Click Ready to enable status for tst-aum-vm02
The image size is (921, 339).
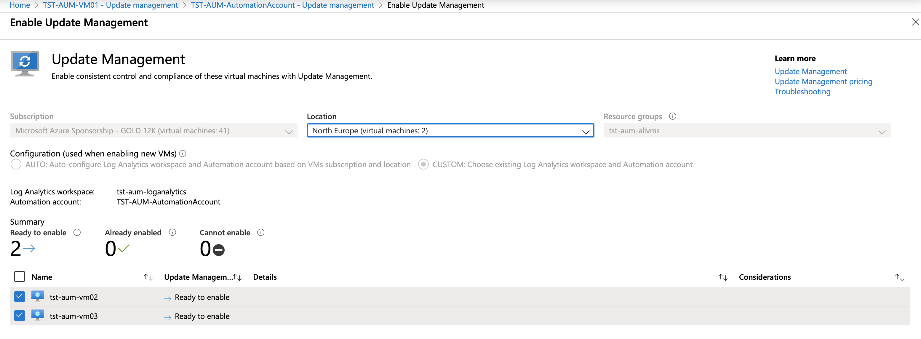tap(202, 297)
